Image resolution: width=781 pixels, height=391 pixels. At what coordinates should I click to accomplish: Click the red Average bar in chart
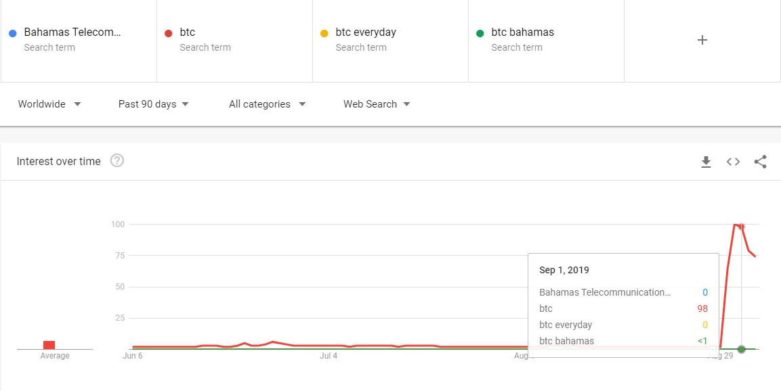tap(49, 345)
